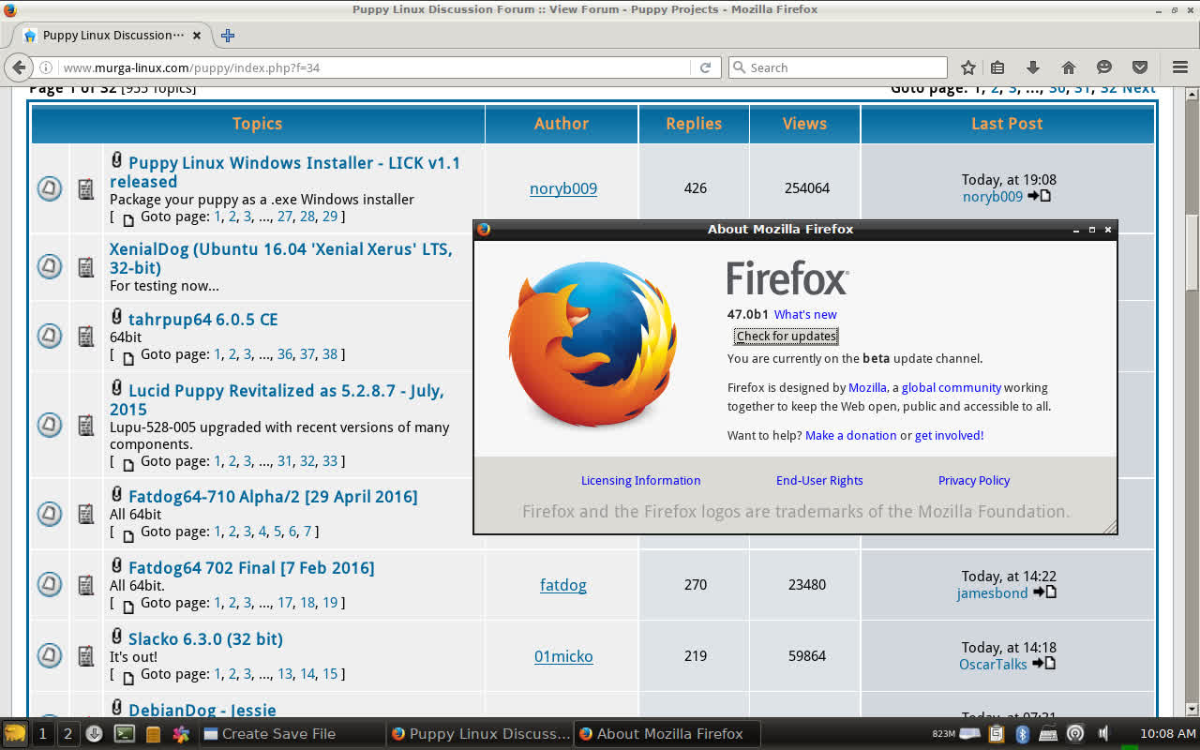Click the Author column header
The height and width of the screenshot is (750, 1200).
(x=562, y=124)
